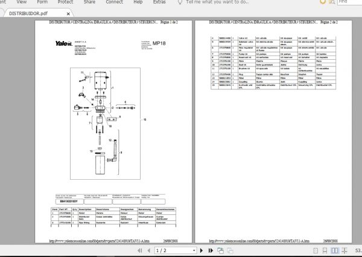Click the 'Valve kit' cell in page 2 table
362x257 pixels.
[x=247, y=38]
